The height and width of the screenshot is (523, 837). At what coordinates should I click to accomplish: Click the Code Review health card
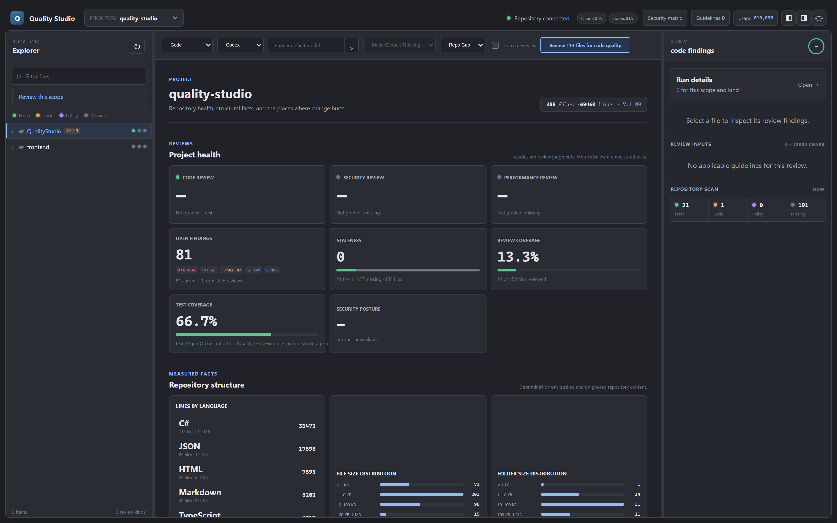coord(247,194)
